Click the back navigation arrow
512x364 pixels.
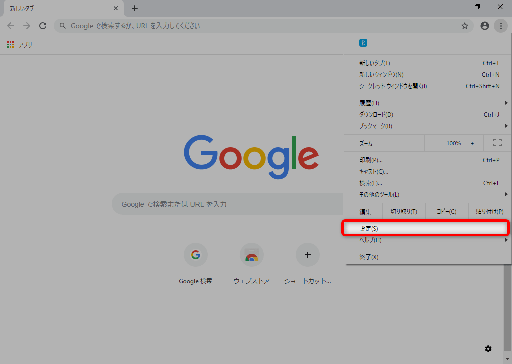(11, 26)
